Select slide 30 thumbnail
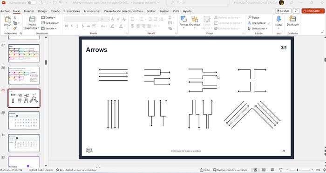 [x=24, y=120]
